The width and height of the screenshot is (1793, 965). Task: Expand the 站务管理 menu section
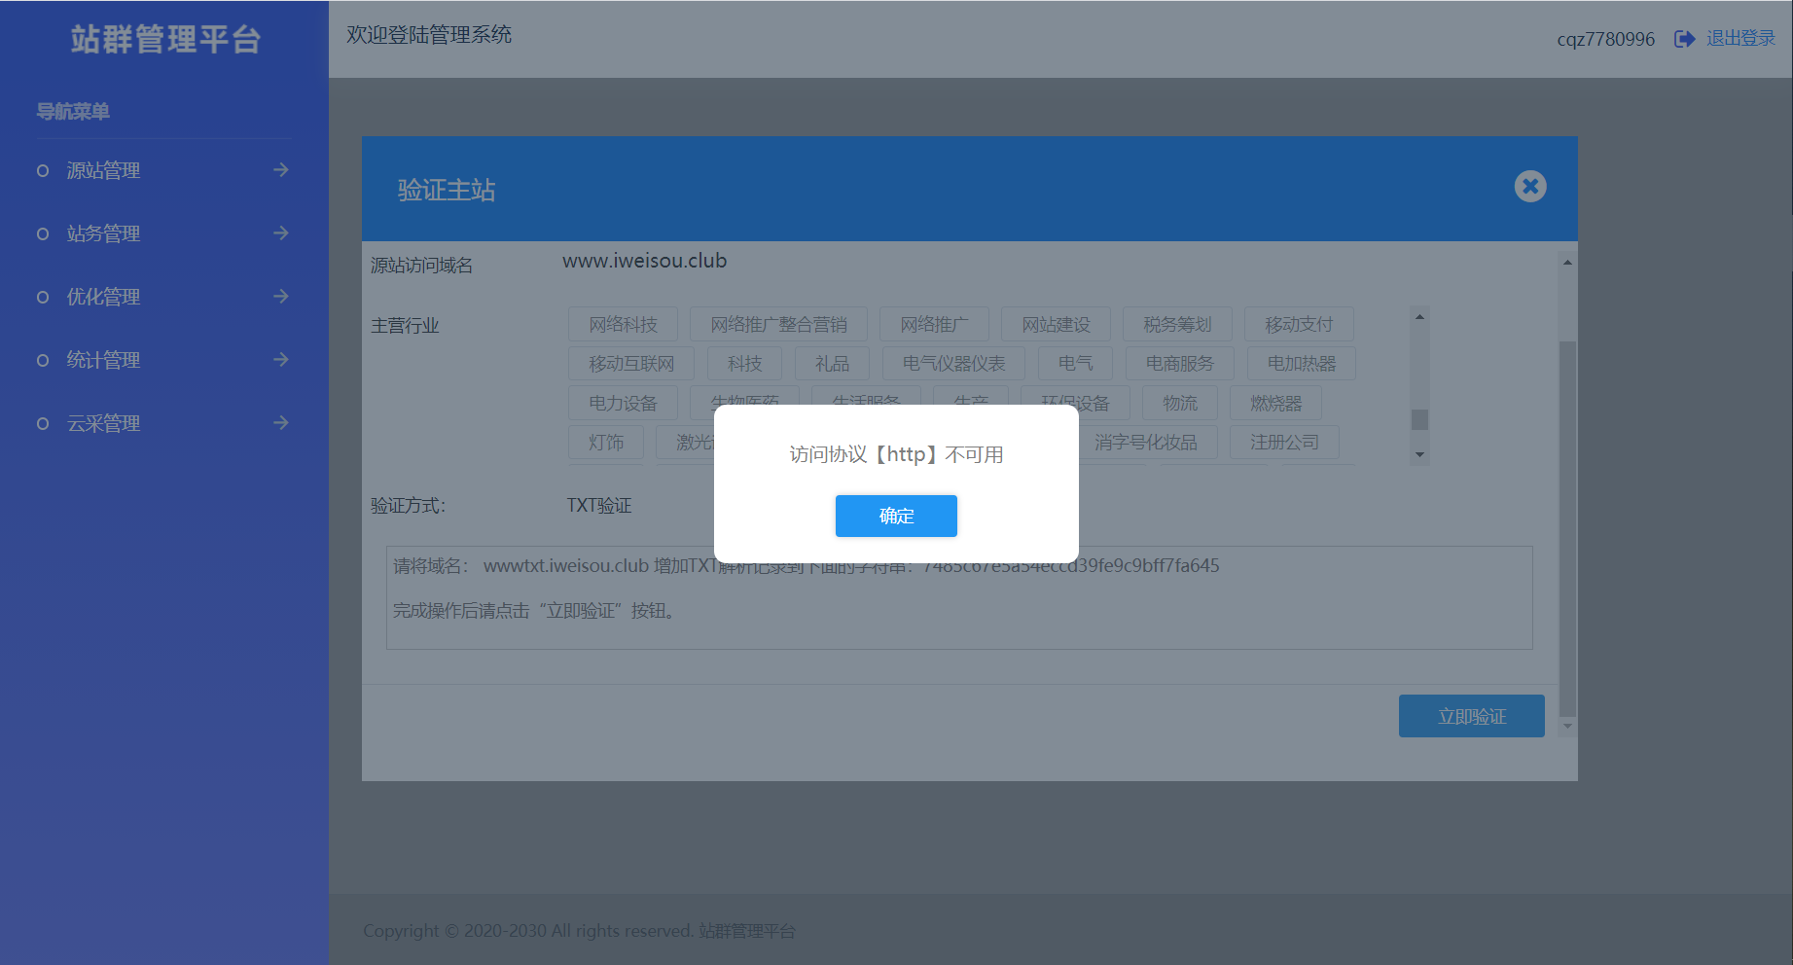pos(103,233)
